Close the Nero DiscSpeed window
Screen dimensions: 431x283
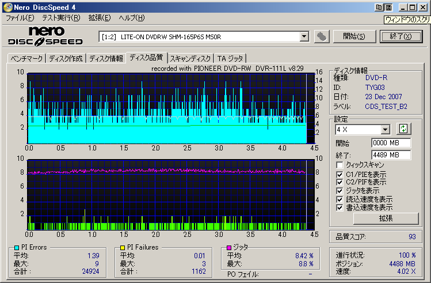[x=423, y=7]
